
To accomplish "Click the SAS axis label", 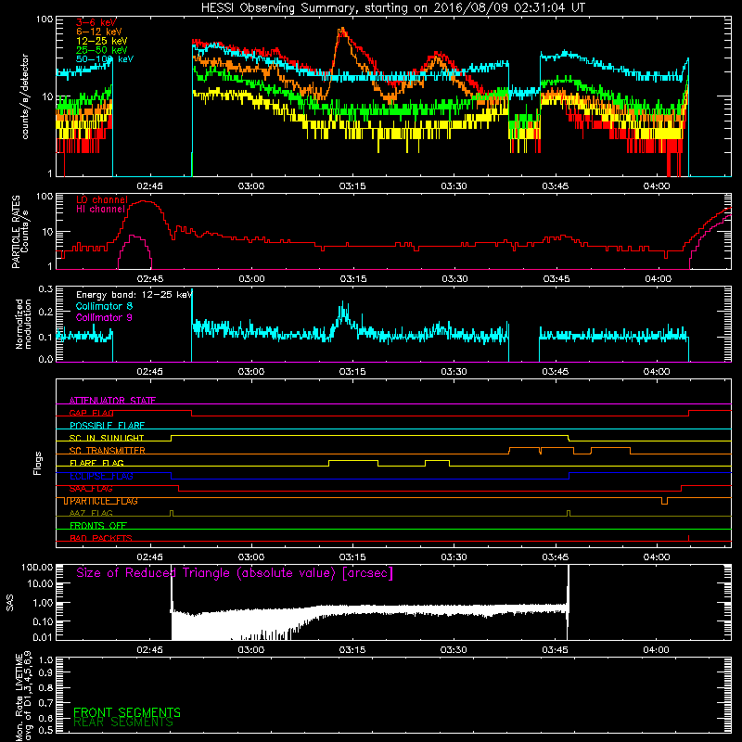I will (9, 603).
